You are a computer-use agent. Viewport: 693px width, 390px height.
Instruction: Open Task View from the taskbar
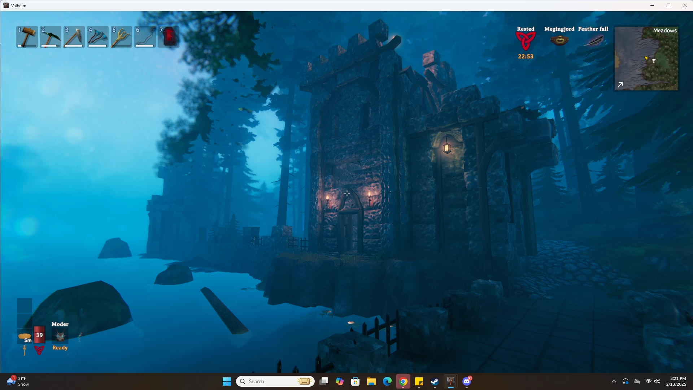[x=324, y=381]
